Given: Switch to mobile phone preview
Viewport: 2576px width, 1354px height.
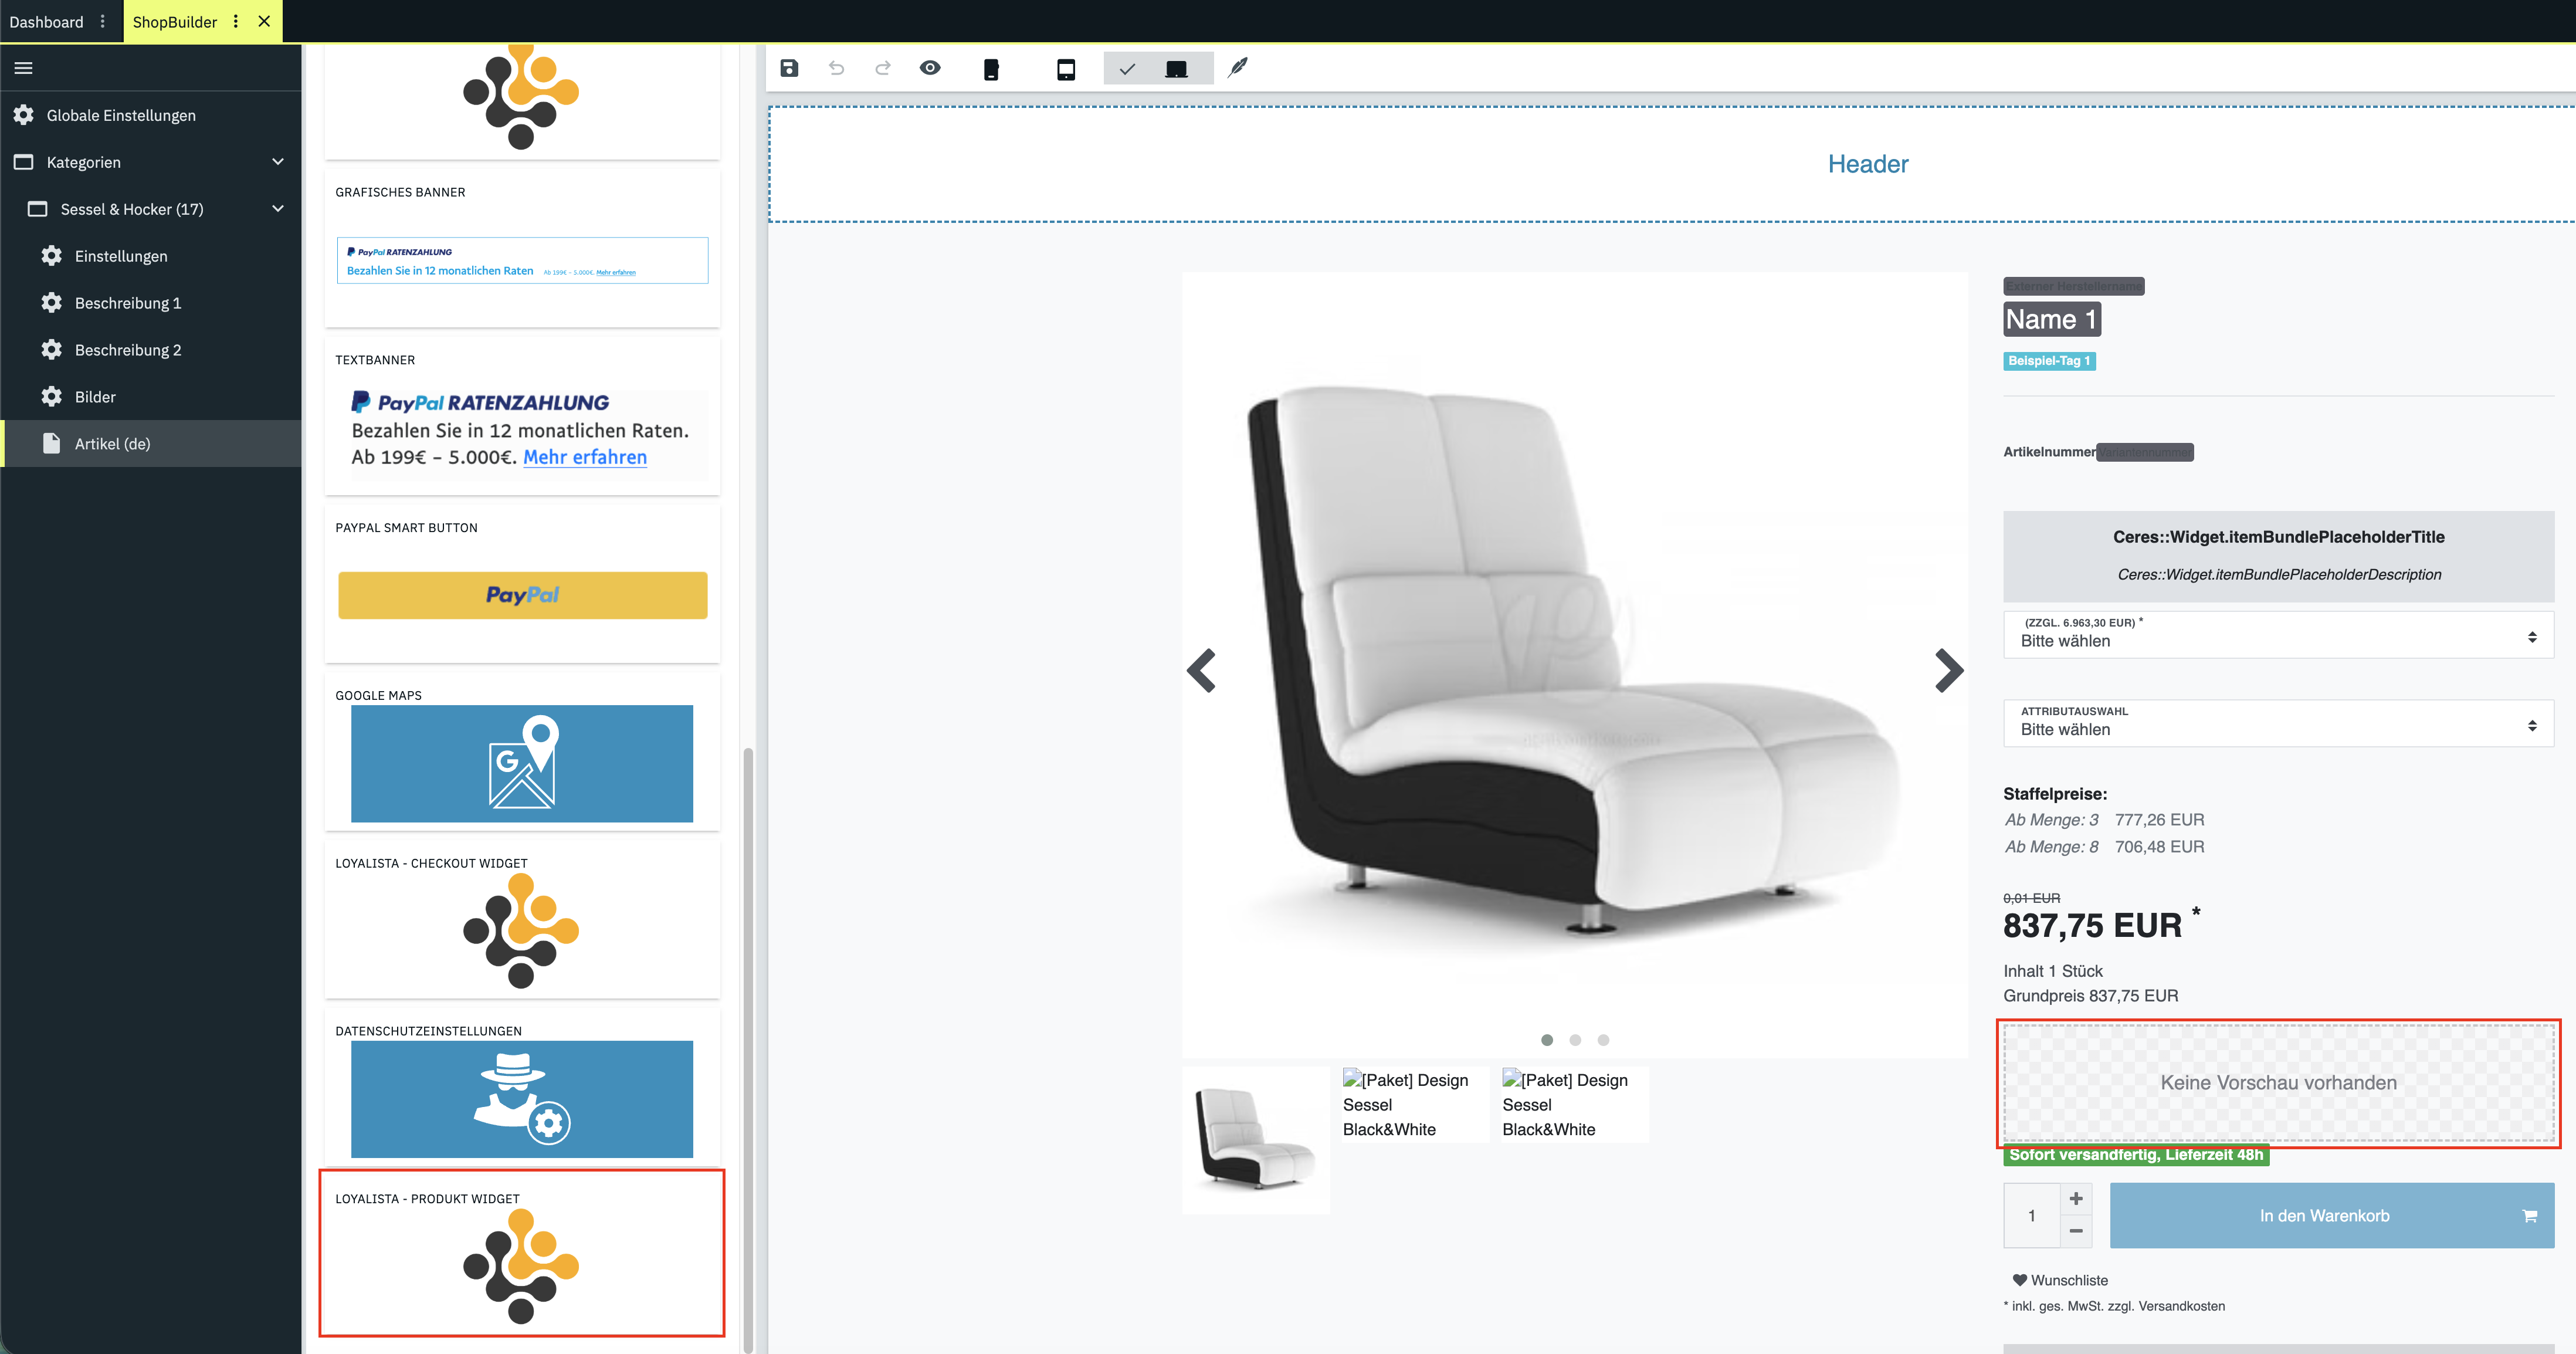Looking at the screenshot, I should pos(991,69).
